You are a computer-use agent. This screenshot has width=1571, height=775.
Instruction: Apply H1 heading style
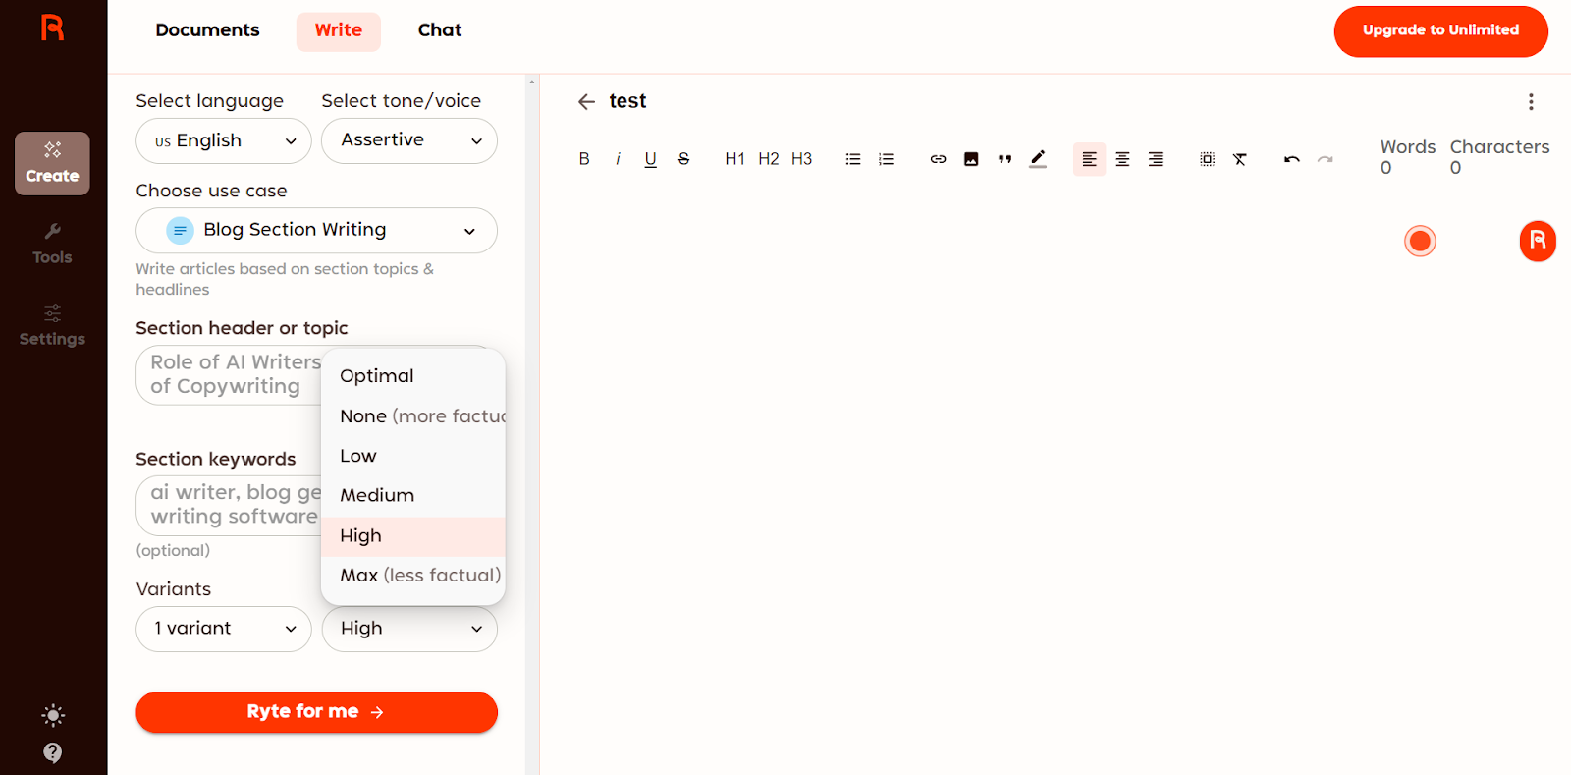click(x=734, y=159)
